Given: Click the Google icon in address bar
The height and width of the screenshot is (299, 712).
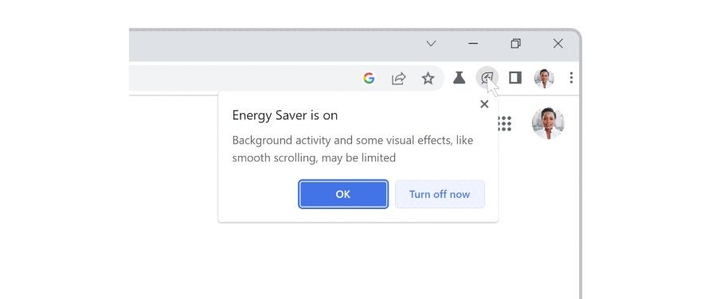Looking at the screenshot, I should point(369,79).
